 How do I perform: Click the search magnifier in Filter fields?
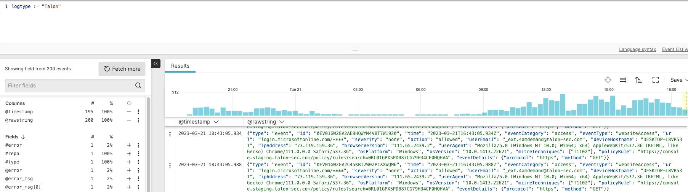[138, 86]
